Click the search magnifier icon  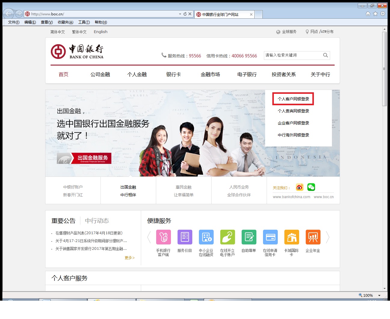coord(325,55)
